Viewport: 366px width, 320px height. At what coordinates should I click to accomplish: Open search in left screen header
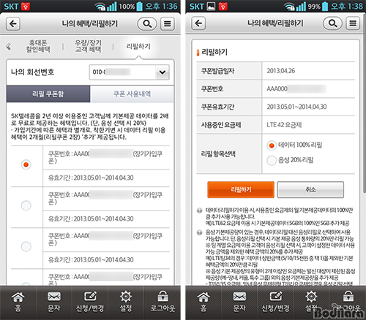(147, 23)
